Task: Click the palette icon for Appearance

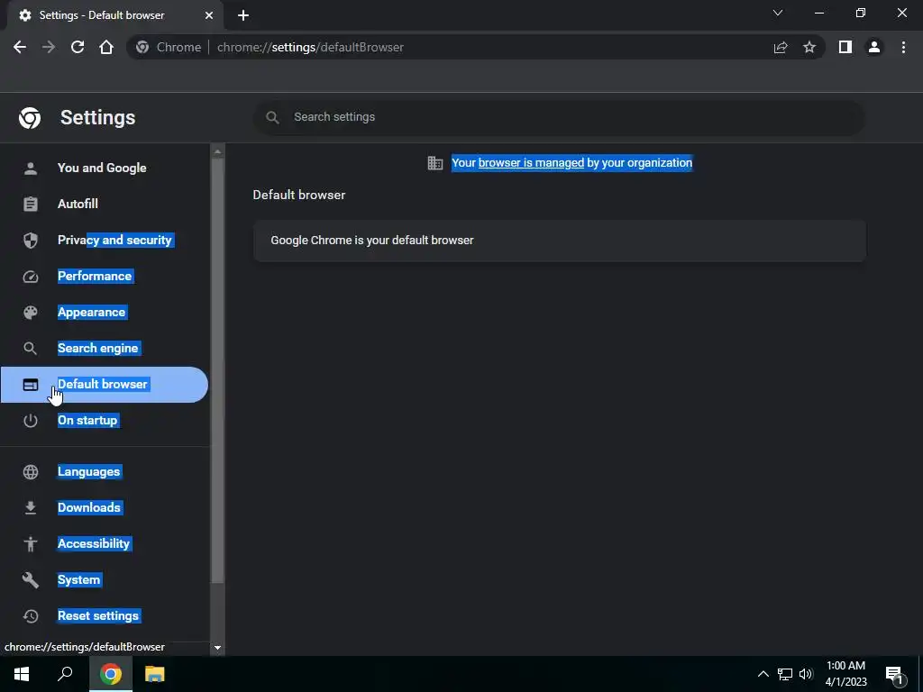Action: [x=31, y=313]
